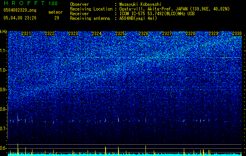Click the 2326 time marker
Viewport: 246px width, 156px height.
point(144,34)
